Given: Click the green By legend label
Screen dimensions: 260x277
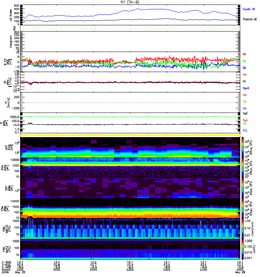Looking at the screenshot, I should point(244,61).
